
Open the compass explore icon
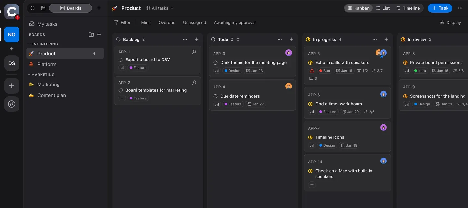pos(12,104)
